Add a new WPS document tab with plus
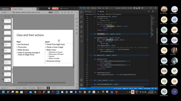 pos(38,9)
